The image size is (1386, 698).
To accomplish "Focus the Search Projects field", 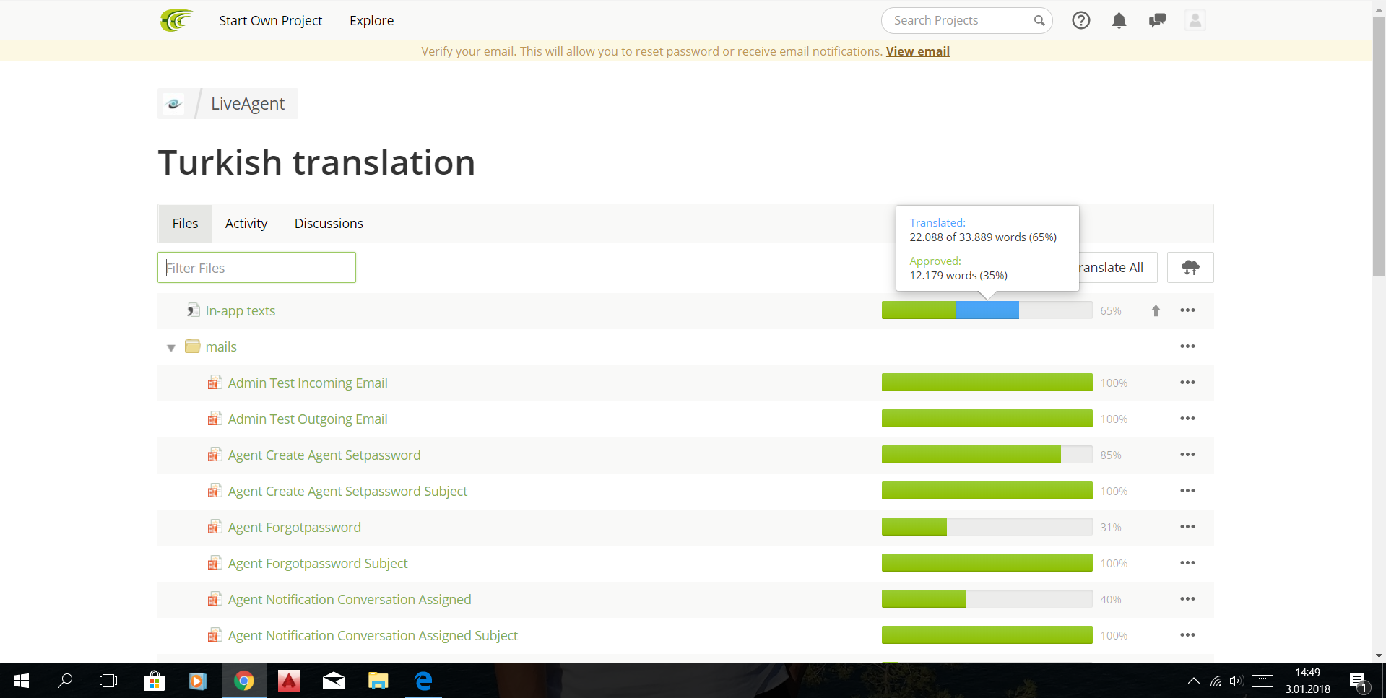I will 966,20.
